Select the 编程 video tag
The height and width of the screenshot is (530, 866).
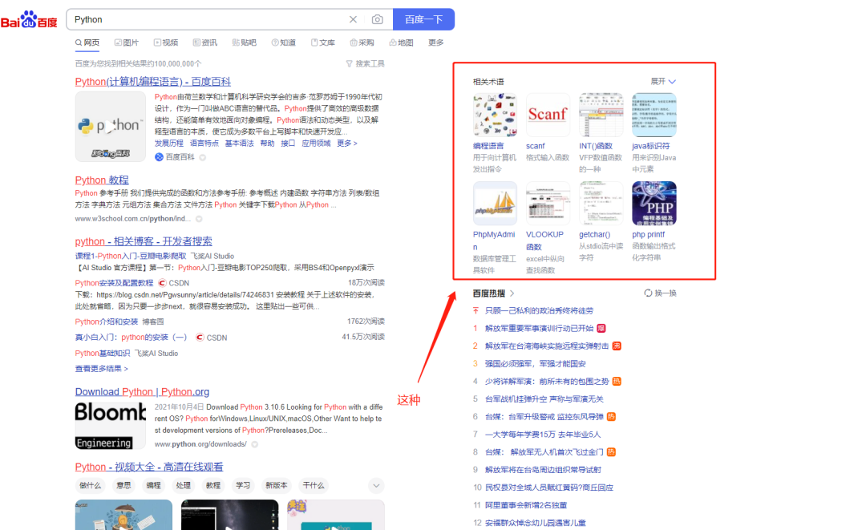coord(153,485)
